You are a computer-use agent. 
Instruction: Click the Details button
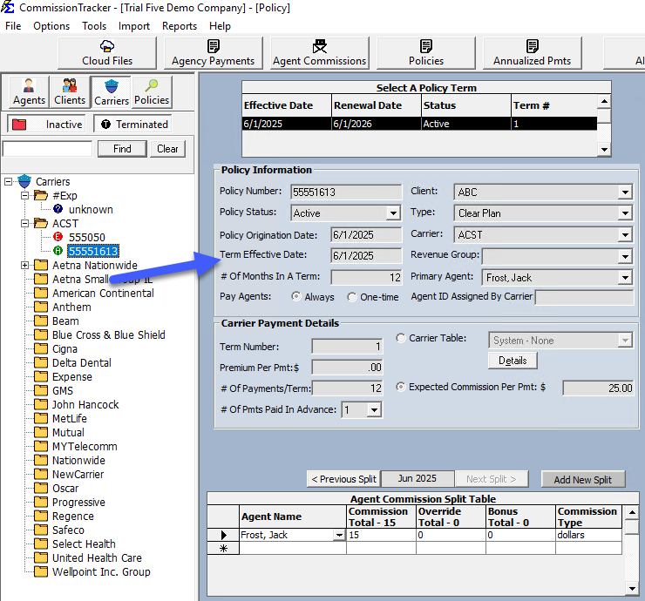click(513, 360)
